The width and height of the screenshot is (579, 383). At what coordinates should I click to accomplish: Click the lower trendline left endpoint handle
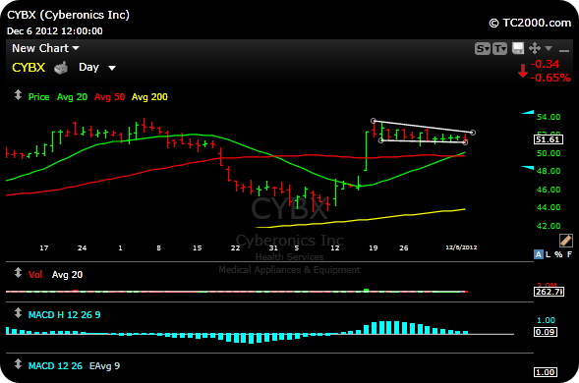[381, 140]
